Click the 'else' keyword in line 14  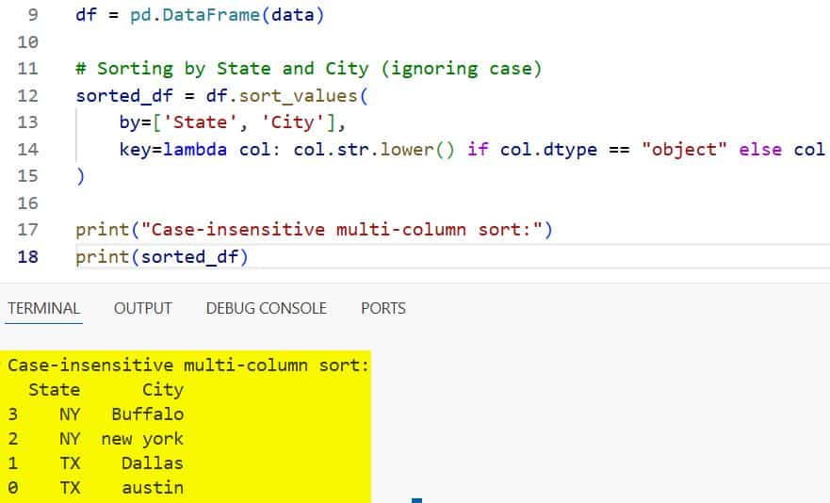(x=760, y=150)
